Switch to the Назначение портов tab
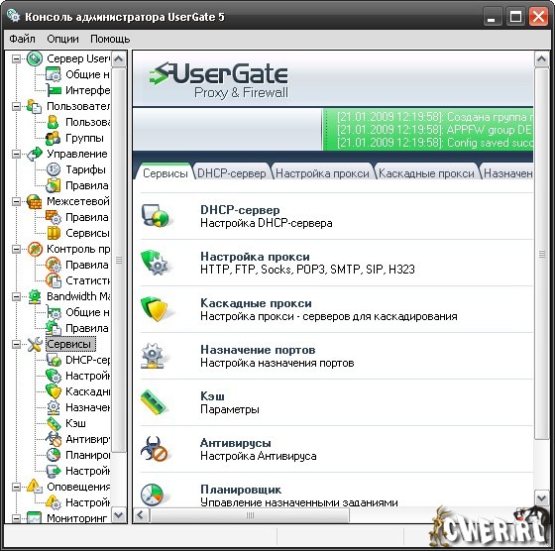 [506, 172]
